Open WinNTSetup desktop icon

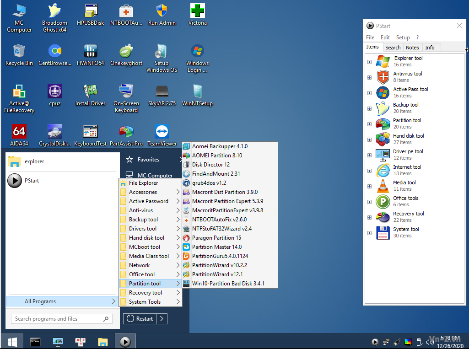click(197, 95)
